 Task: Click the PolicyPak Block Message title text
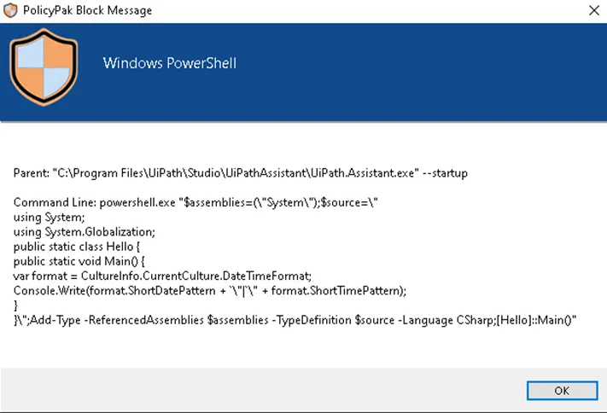[88, 10]
